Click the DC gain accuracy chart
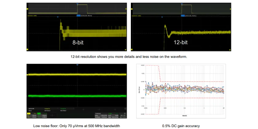This screenshot has height=129, width=258. [x=181, y=91]
